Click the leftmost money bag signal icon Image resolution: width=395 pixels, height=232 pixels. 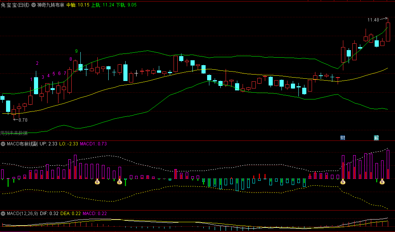click(97, 182)
